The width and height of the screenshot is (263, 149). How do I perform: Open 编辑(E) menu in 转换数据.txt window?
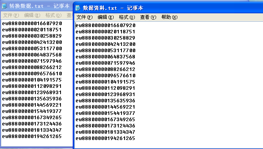(32, 15)
